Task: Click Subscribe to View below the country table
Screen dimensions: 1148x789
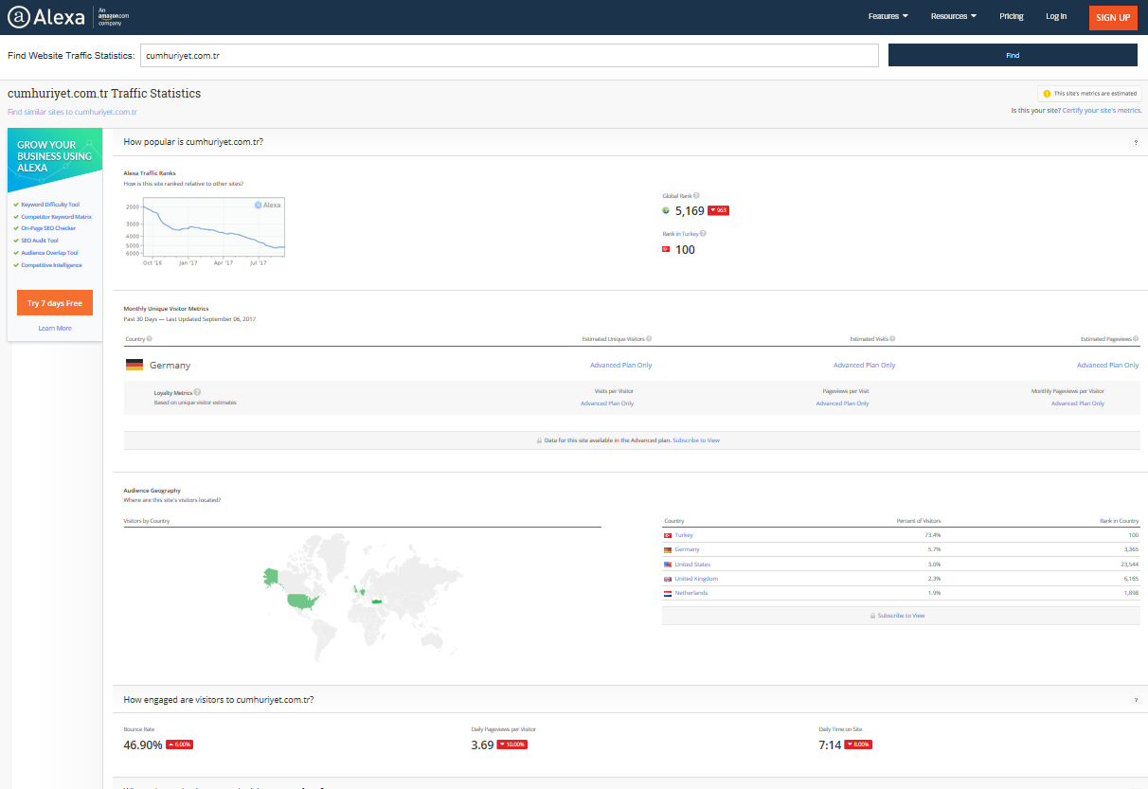Action: tap(901, 616)
